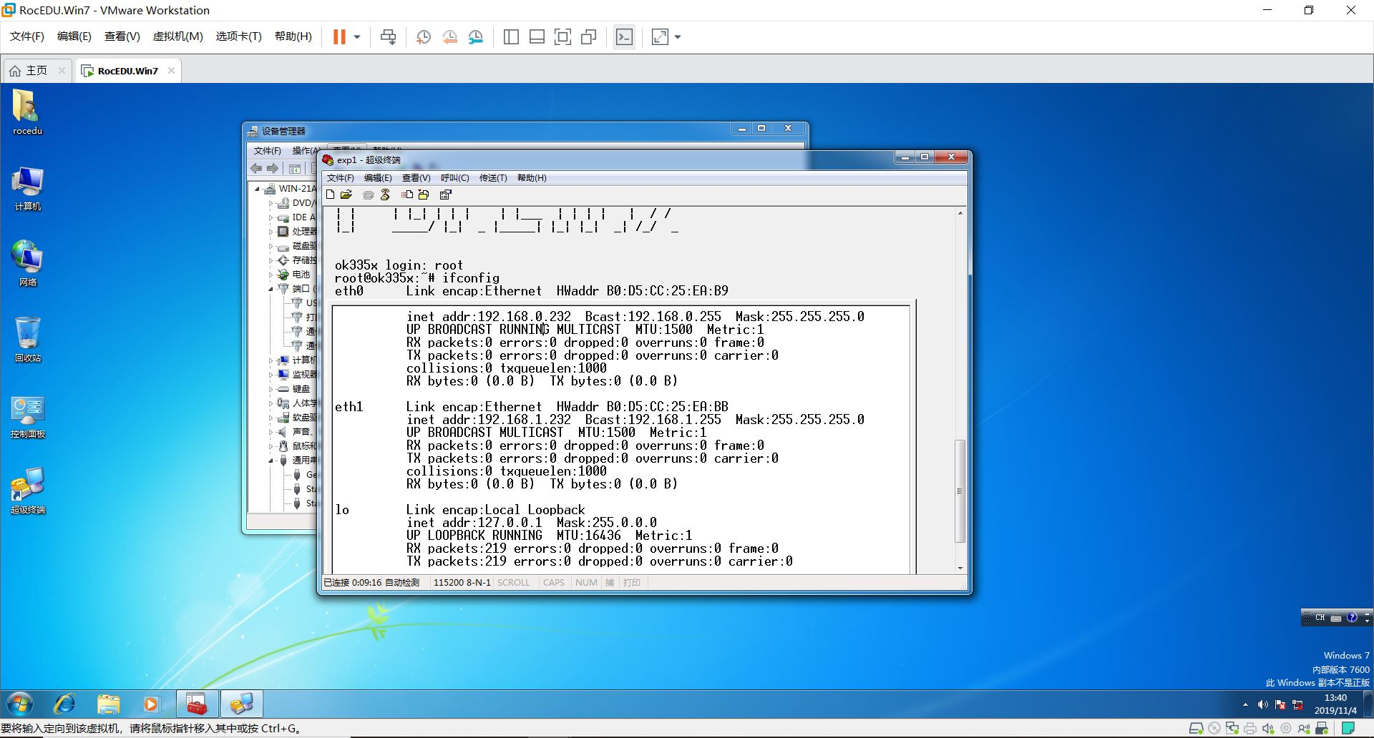
Task: Open 文件(F) menu in Device Manager
Action: click(267, 151)
